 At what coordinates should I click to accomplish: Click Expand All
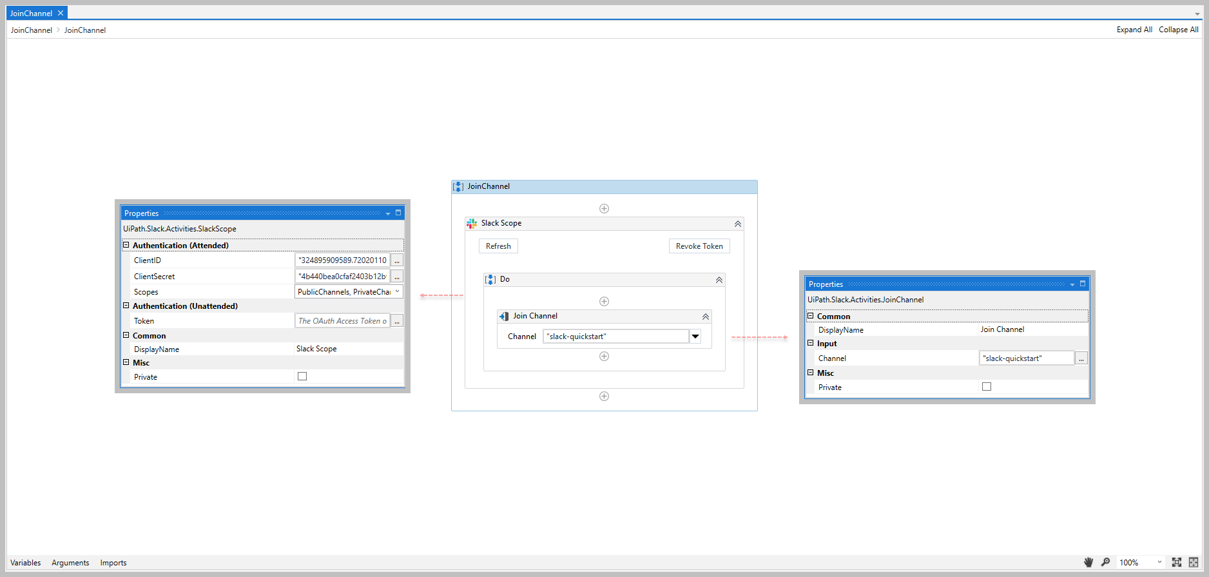click(1134, 30)
